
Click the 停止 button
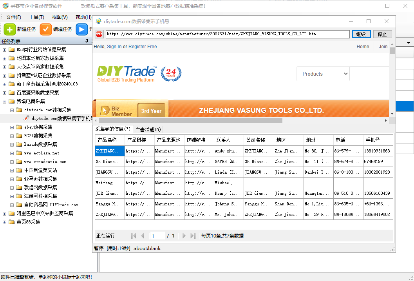382,34
